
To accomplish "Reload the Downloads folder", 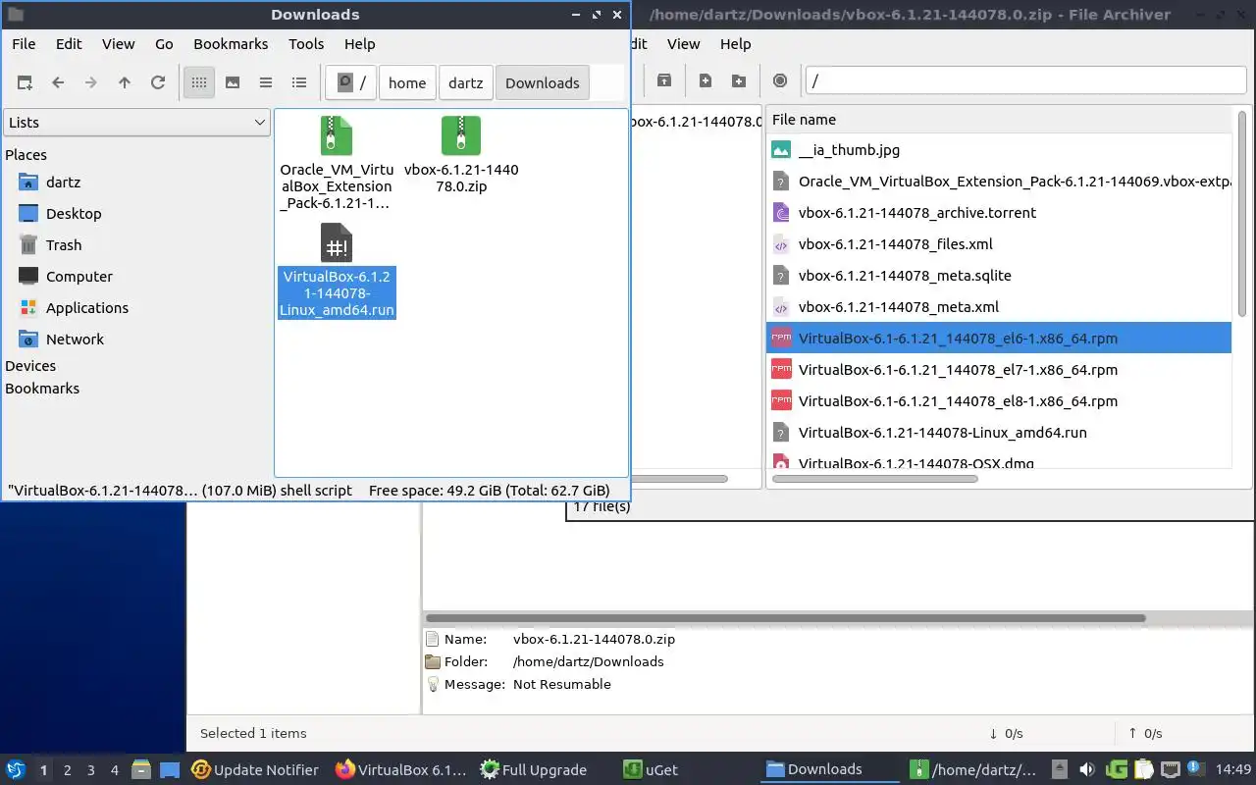I will (158, 82).
